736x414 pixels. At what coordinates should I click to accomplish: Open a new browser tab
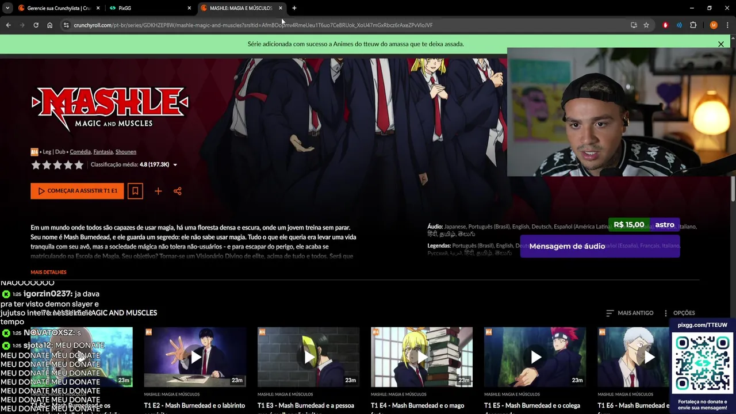pos(294,8)
